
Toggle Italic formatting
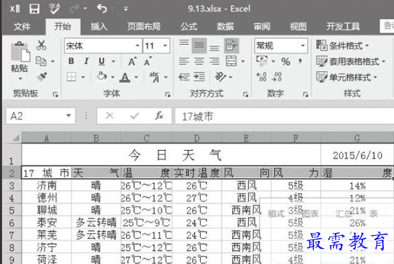pyautogui.click(x=86, y=61)
